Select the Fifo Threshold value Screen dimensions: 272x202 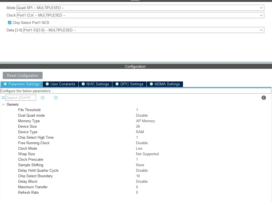(137, 110)
